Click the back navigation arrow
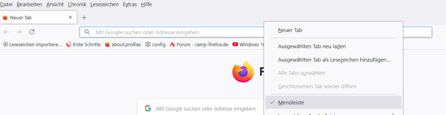 (x=6, y=32)
